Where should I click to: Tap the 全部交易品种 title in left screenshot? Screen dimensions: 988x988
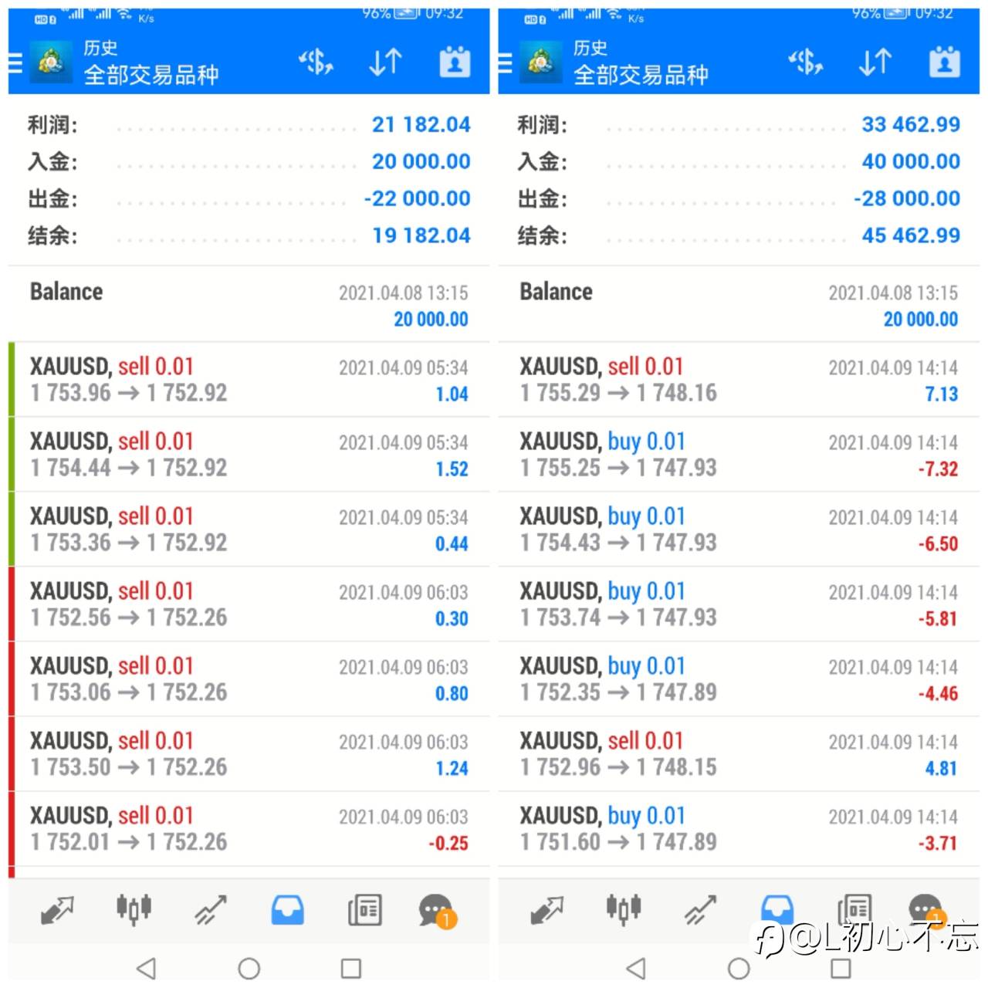(151, 75)
